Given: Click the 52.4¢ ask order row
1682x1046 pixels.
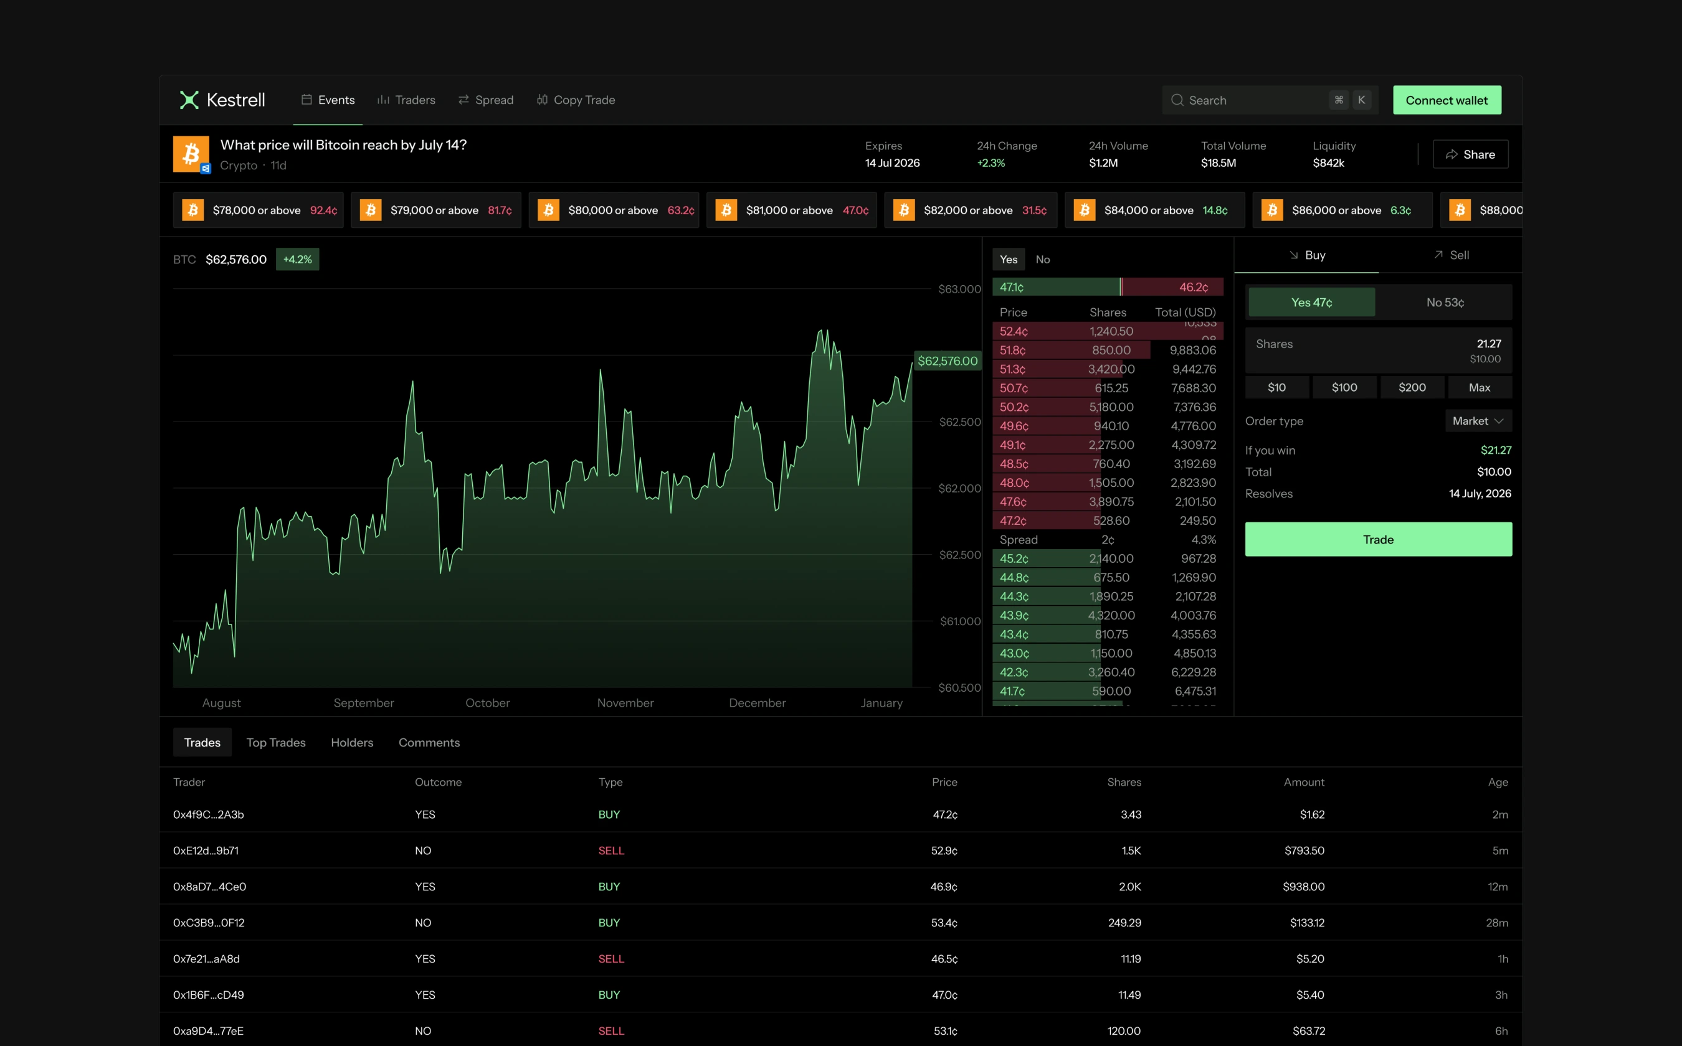Looking at the screenshot, I should (x=1108, y=331).
